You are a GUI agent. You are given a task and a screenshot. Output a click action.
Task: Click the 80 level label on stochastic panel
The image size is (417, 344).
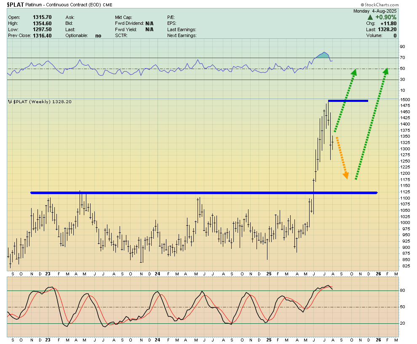point(402,291)
